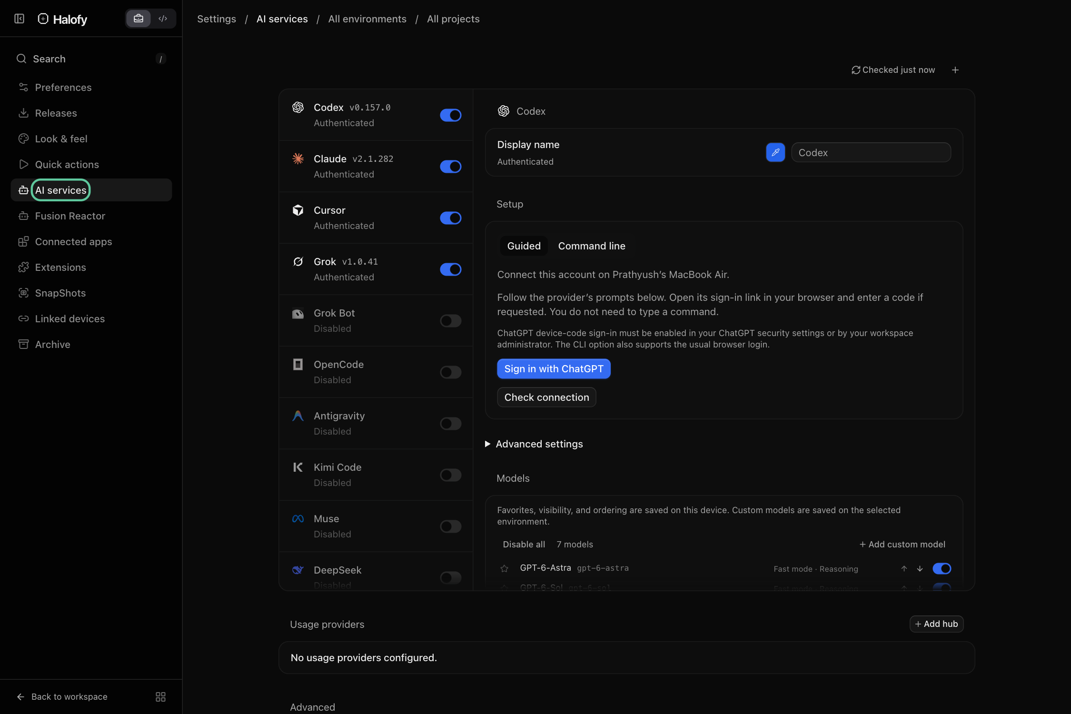Open the All environments breadcrumb selector
1071x714 pixels.
[367, 19]
